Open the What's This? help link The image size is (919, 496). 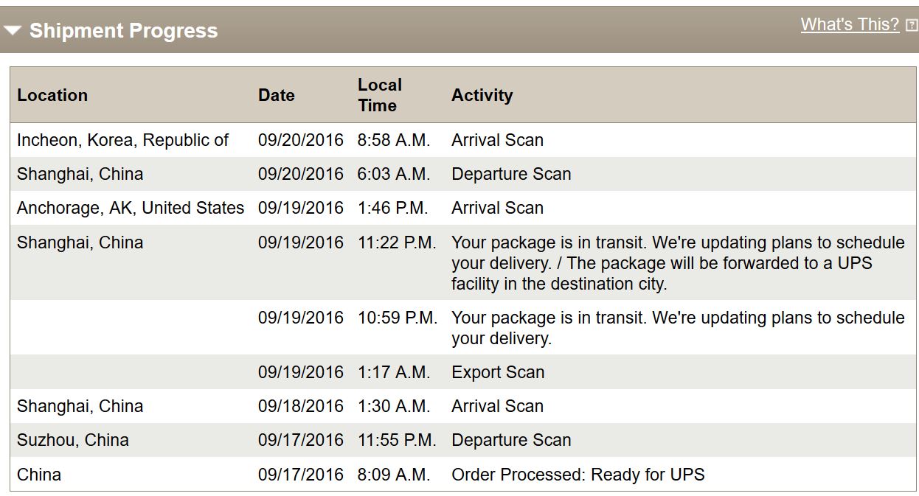pos(850,24)
